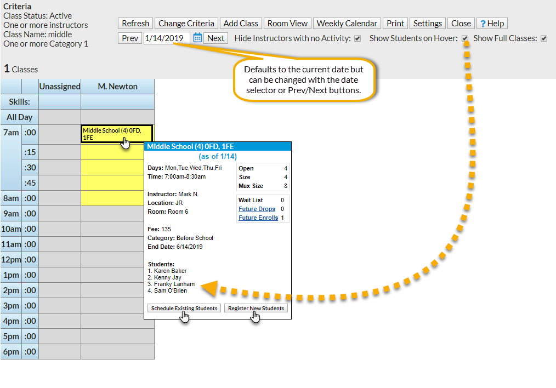Click Add Class button
Viewport: 556px width, 388px height.
click(x=241, y=24)
